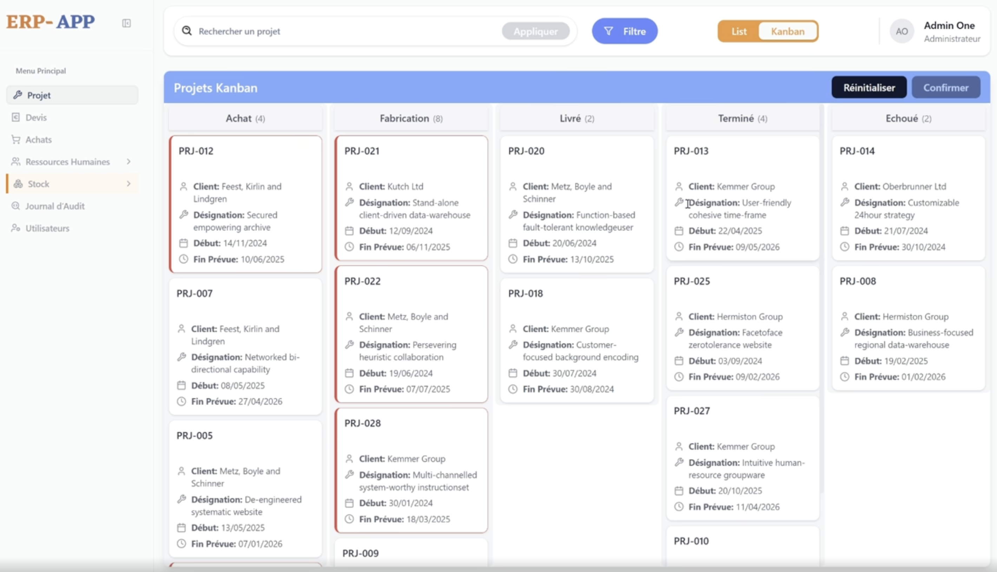Click the Appliquer search button
This screenshot has height=572, width=997.
tap(535, 31)
